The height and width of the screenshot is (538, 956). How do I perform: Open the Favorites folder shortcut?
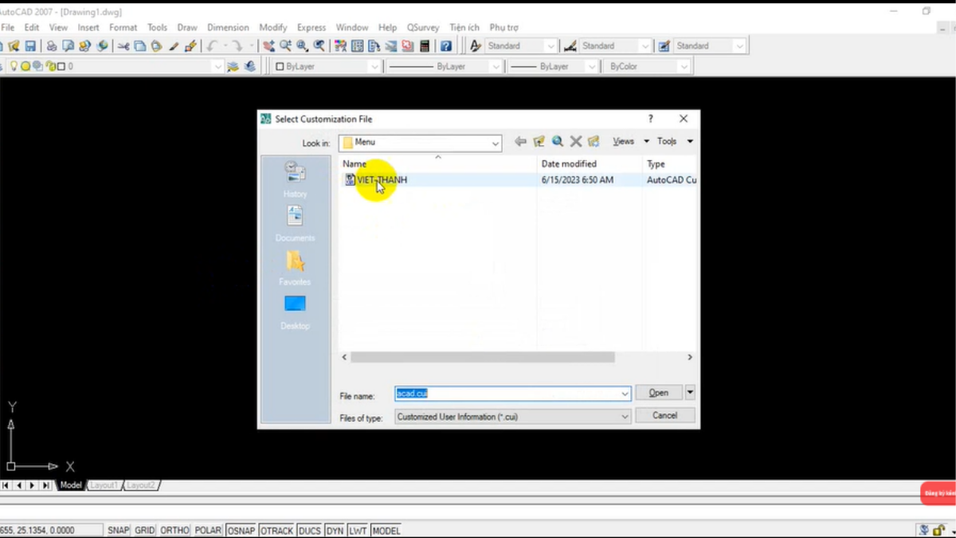click(295, 266)
